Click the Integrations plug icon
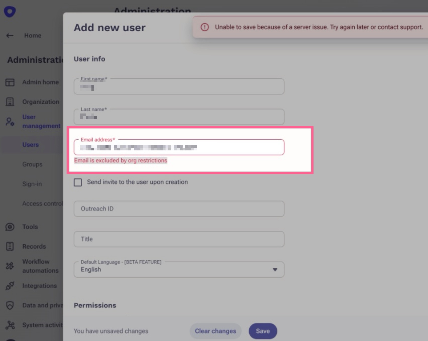Image resolution: width=428 pixels, height=341 pixels. click(10, 286)
